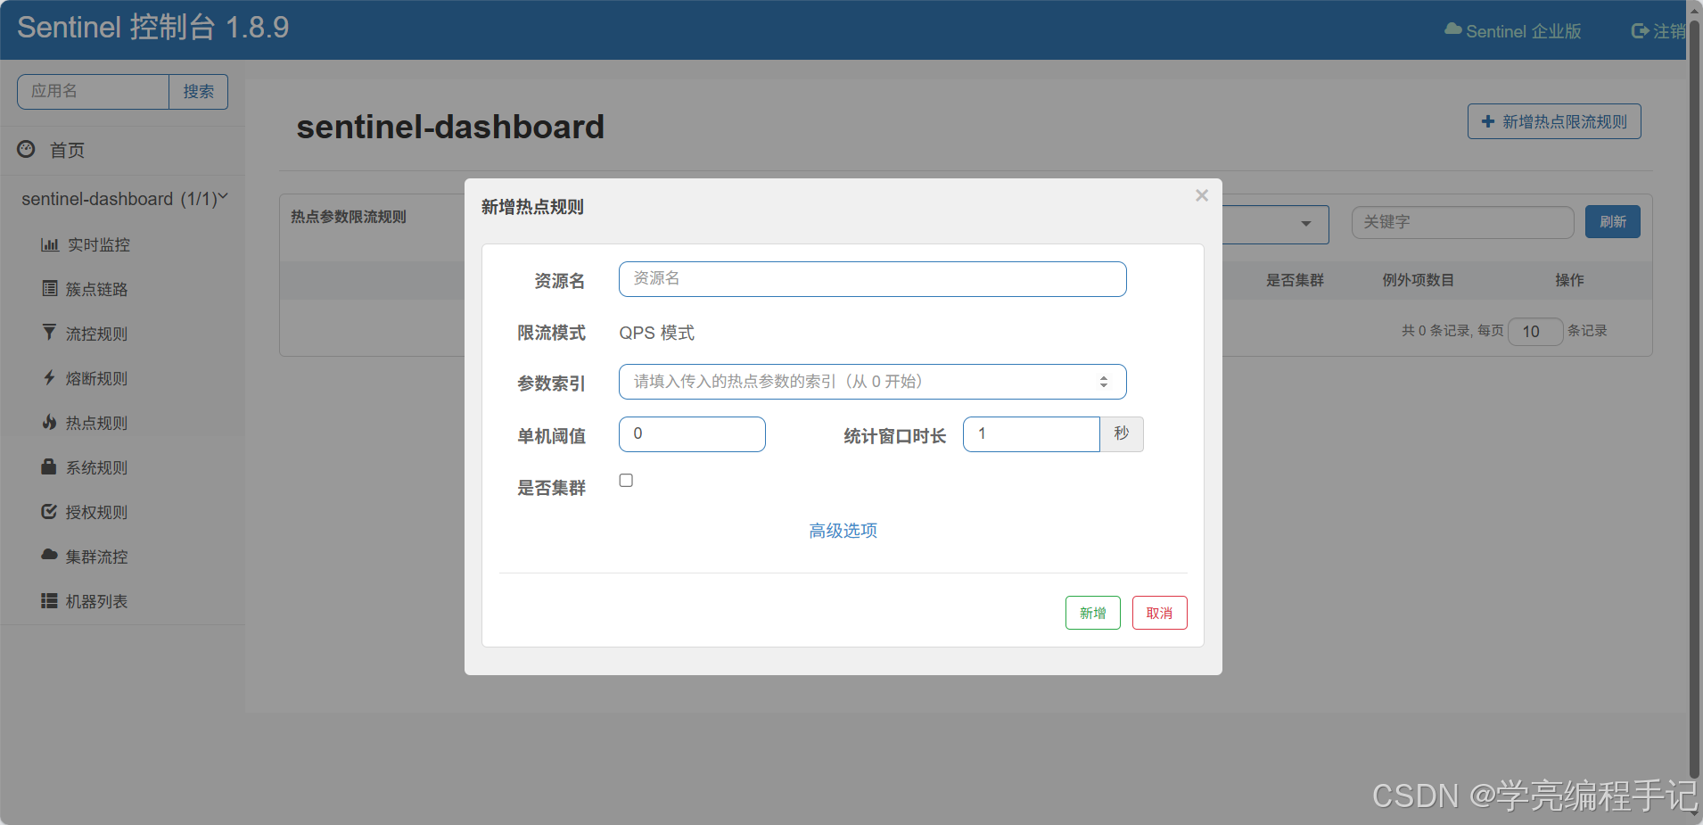1703x825 pixels.
Task: Click the cloud icon for 集群流控
Action: tap(49, 555)
